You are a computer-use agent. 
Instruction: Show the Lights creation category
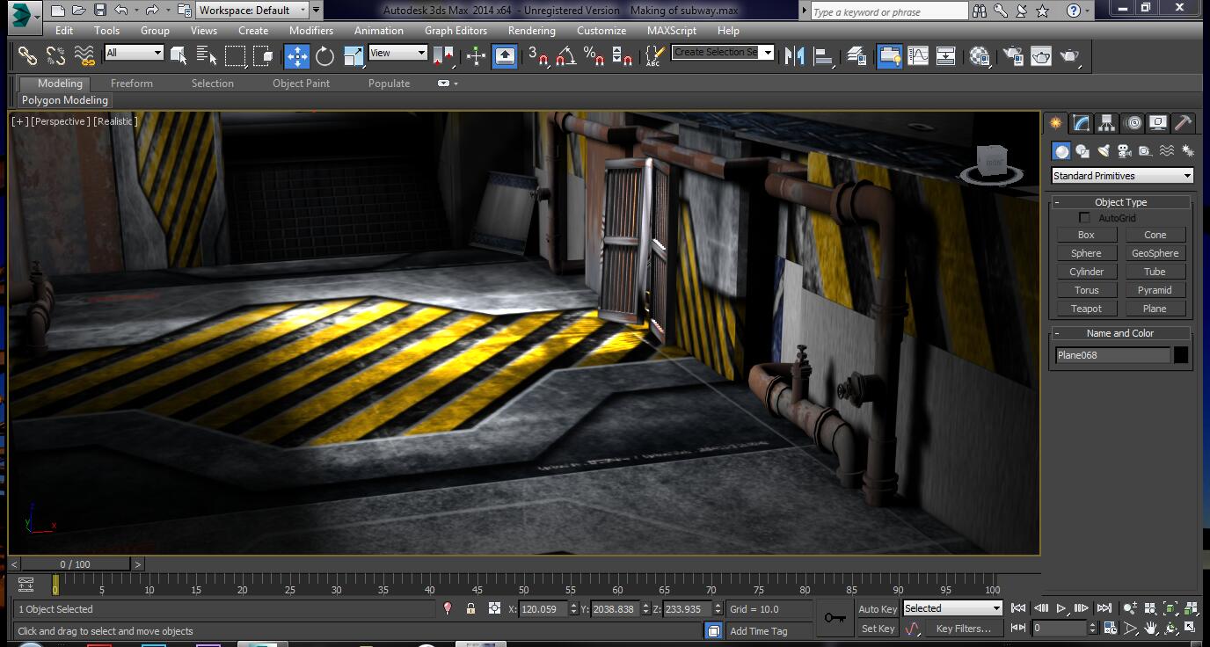pos(1104,151)
